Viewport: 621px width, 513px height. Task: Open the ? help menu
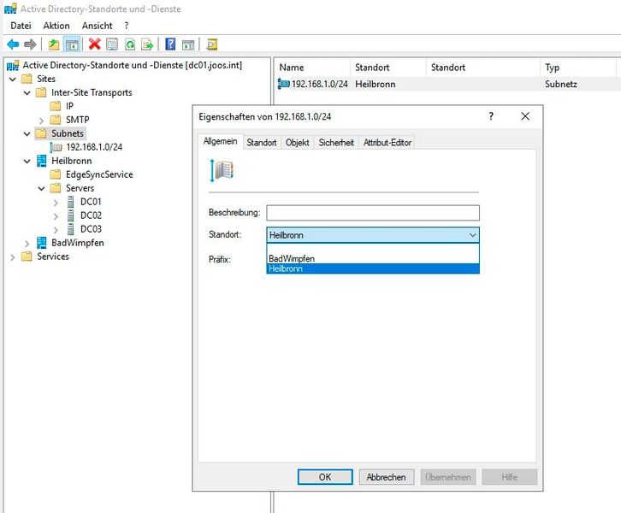127,26
